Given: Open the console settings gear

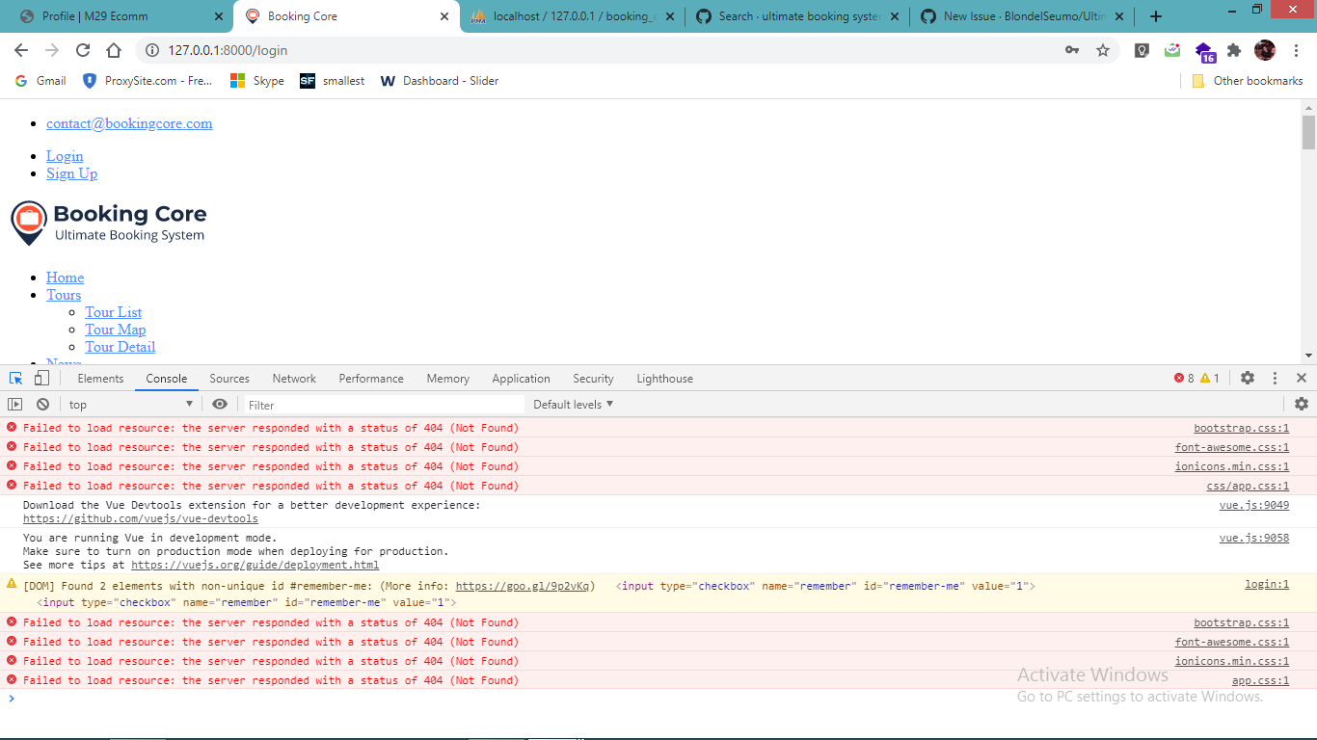Looking at the screenshot, I should coord(1302,405).
